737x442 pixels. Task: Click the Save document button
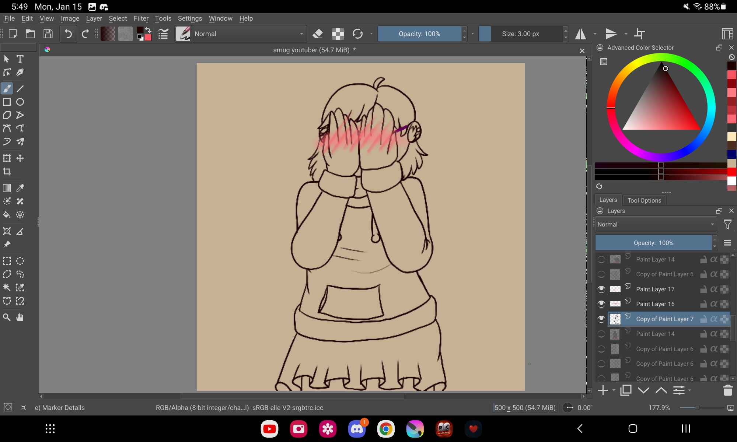(48, 34)
